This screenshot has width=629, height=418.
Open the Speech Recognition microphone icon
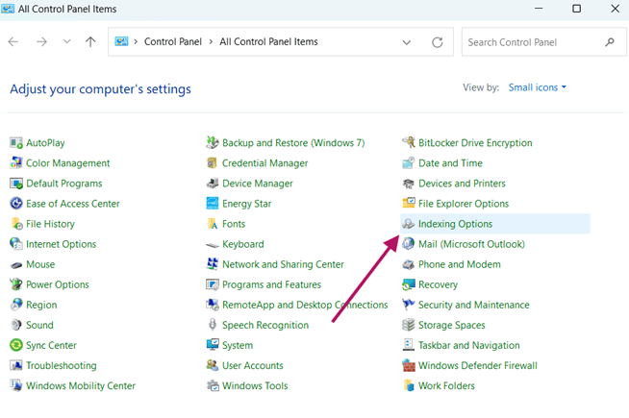213,325
